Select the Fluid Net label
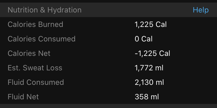Image resolution: width=217 pixels, height=108 pixels. point(23,97)
